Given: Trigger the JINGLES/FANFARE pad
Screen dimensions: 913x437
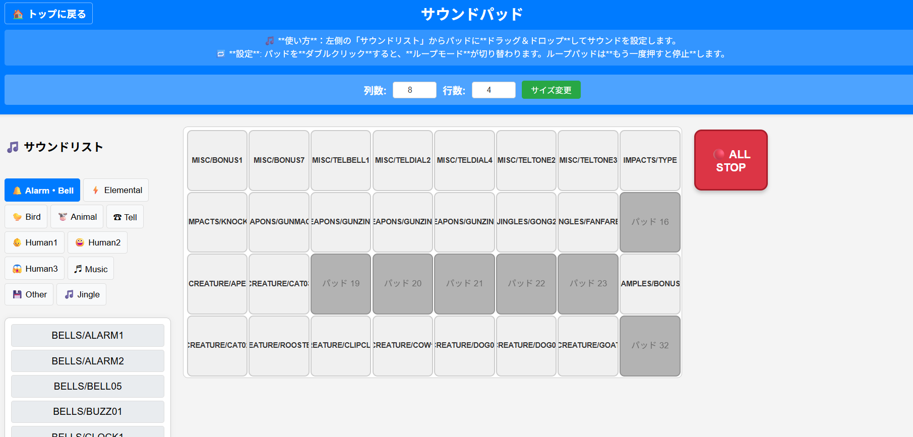Looking at the screenshot, I should pos(588,222).
